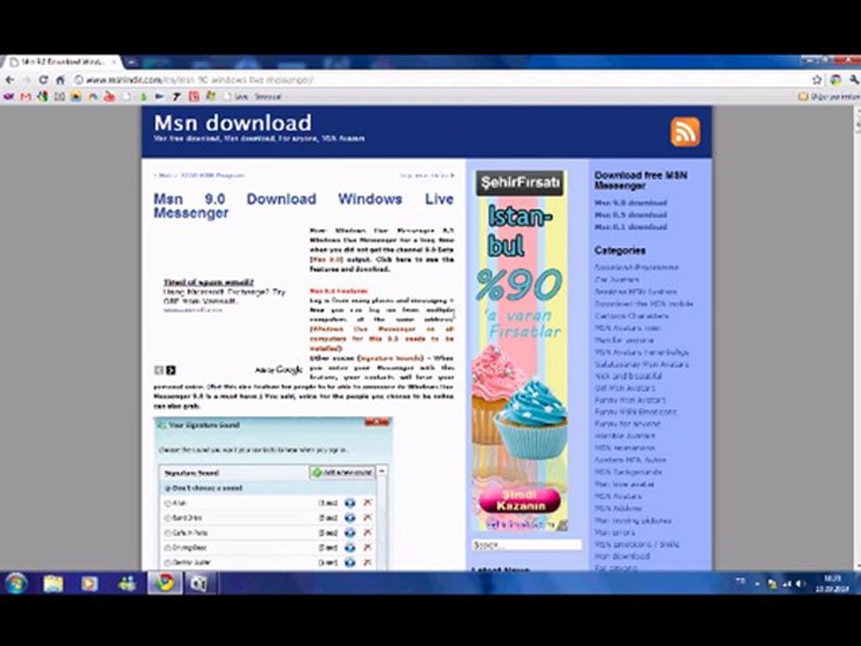Select the Msn 9.0 Download browser tab

63,62
